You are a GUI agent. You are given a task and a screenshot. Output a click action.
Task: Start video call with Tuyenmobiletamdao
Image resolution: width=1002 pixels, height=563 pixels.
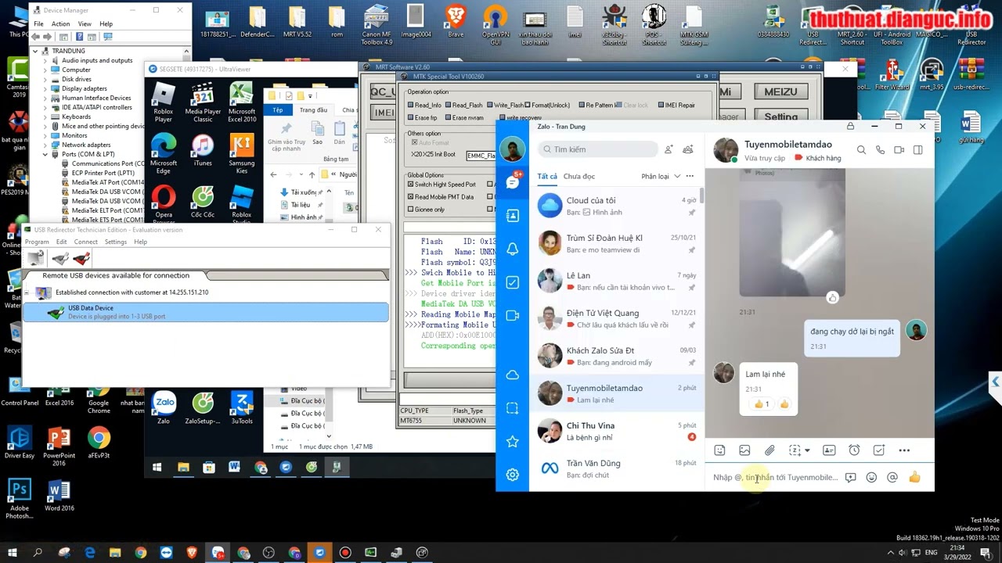899,150
